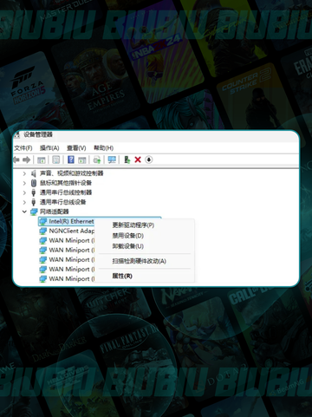Choose 扫描检测硬件改动(A) from the context menu
Viewport: 312px width, 417px height.
(140, 261)
